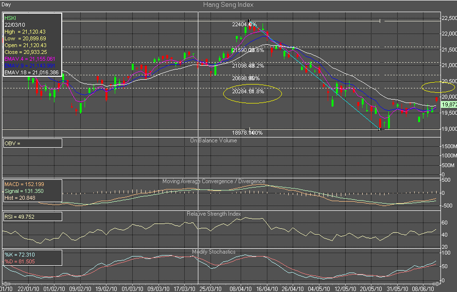This screenshot has width=457, height=292.
Task: Click the 19,000 price axis label
Action: pyautogui.click(x=449, y=129)
